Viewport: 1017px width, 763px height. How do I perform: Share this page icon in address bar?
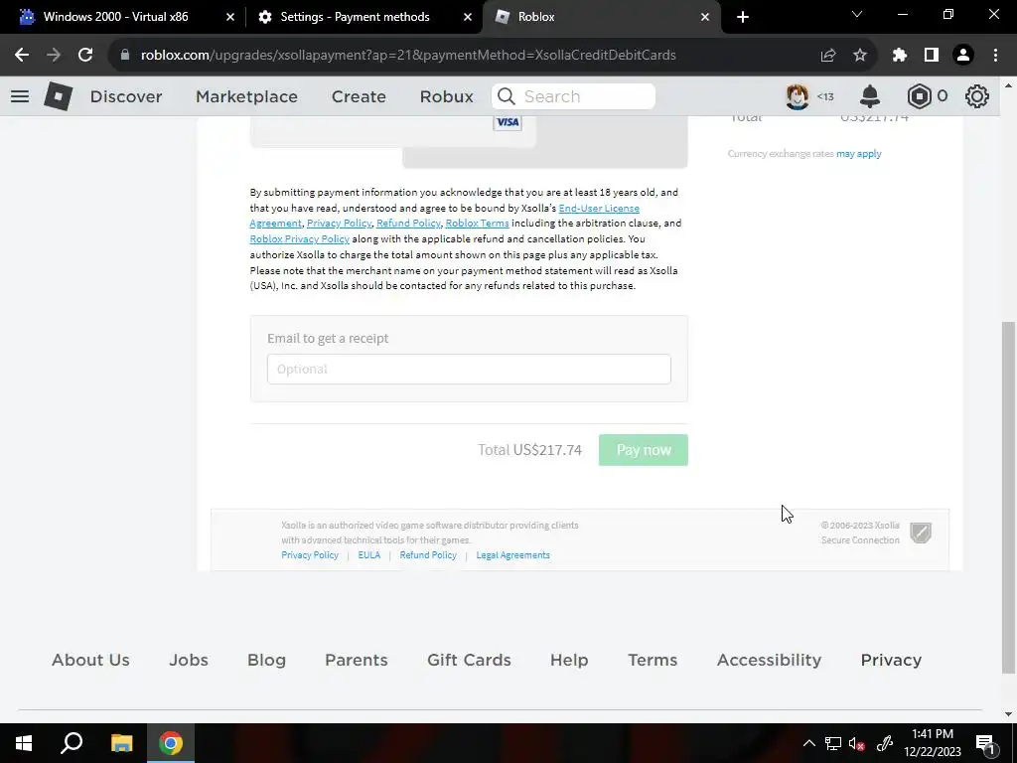(x=828, y=56)
